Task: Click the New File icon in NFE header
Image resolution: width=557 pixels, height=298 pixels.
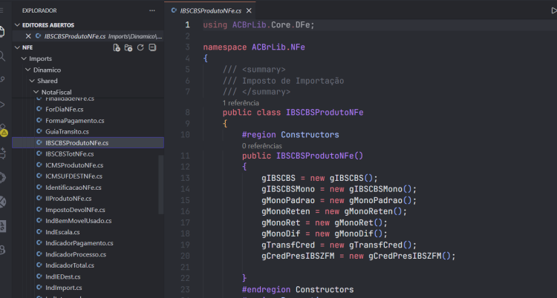Action: (117, 47)
